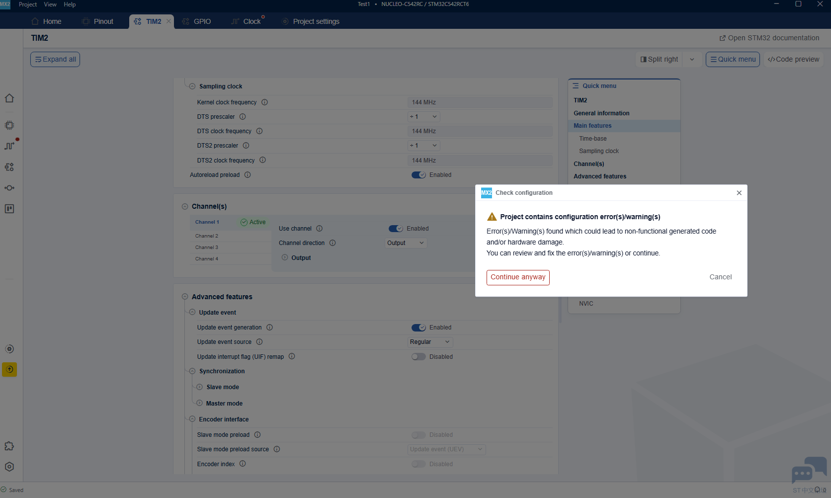This screenshot has width=831, height=498.
Task: Click Cancel in Check configuration dialog
Action: click(721, 277)
